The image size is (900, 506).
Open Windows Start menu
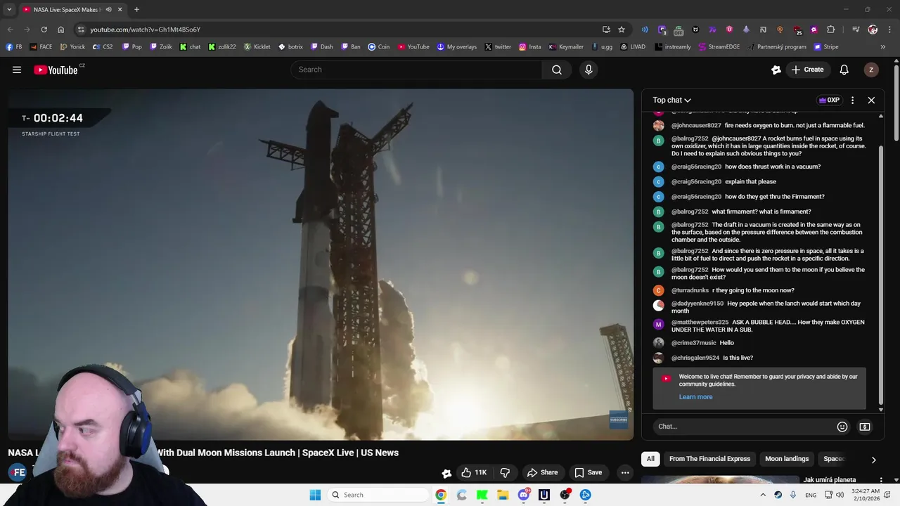pyautogui.click(x=315, y=495)
